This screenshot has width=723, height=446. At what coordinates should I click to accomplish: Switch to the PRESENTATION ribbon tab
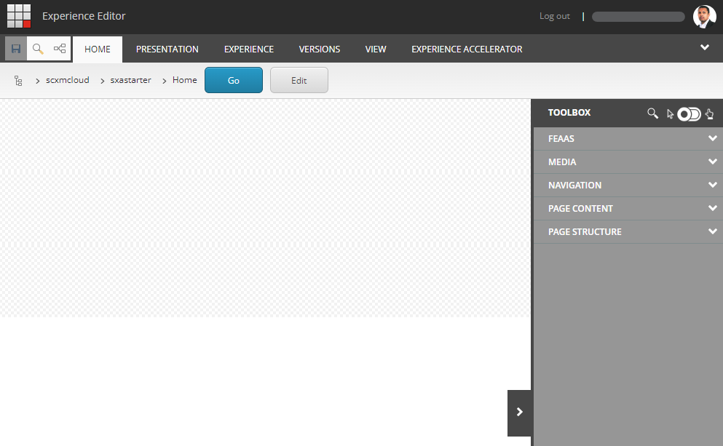point(167,49)
